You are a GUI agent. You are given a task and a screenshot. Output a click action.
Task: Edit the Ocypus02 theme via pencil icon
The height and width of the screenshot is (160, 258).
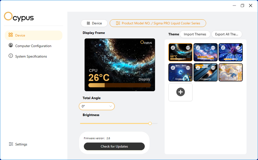tap(198, 48)
